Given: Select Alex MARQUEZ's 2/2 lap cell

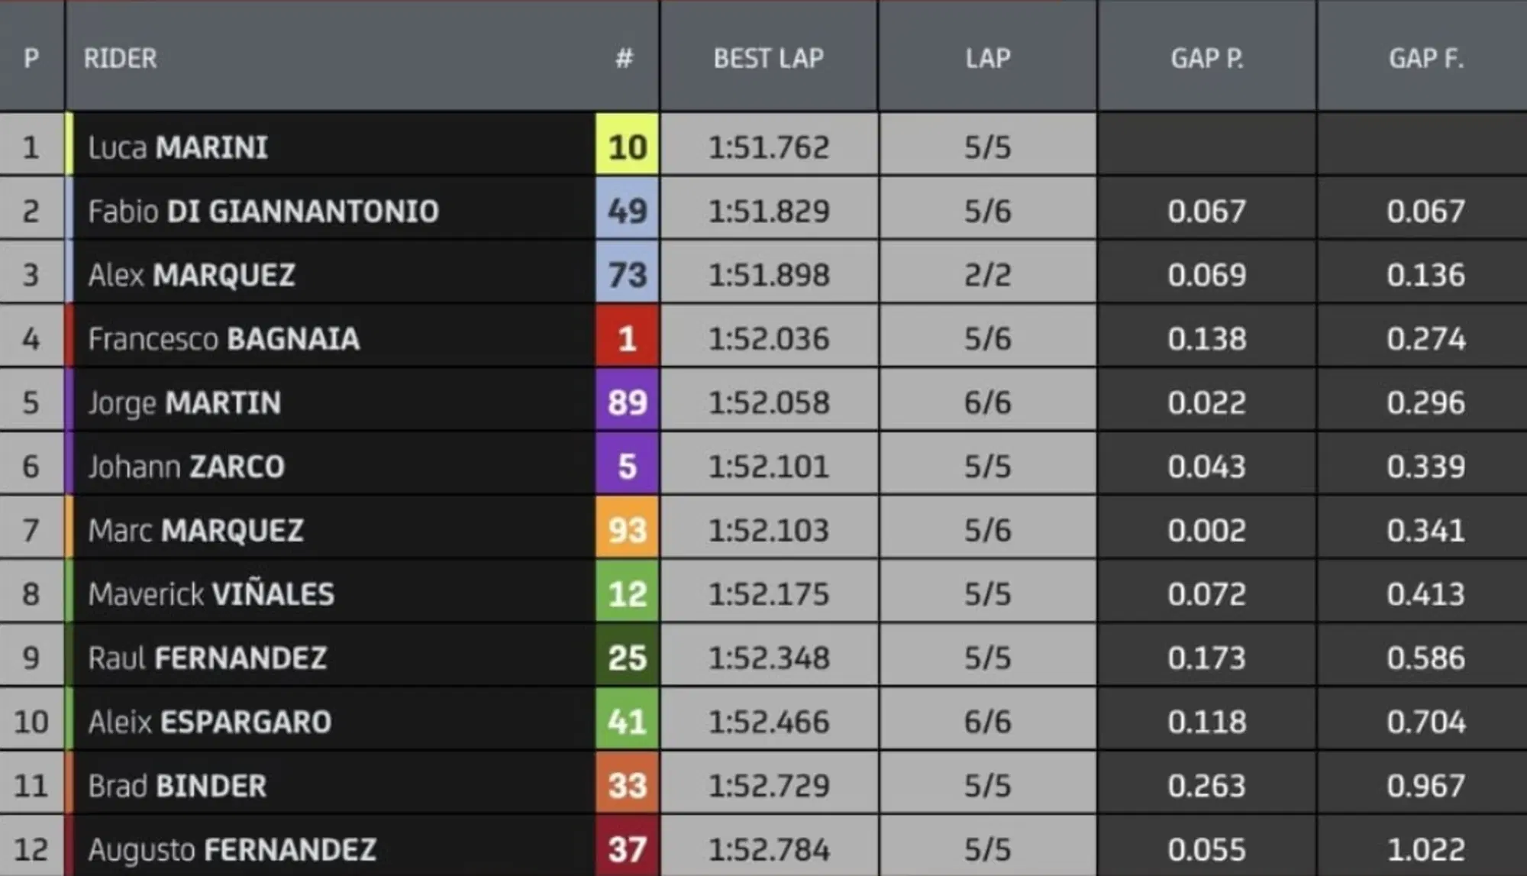Looking at the screenshot, I should tap(987, 275).
